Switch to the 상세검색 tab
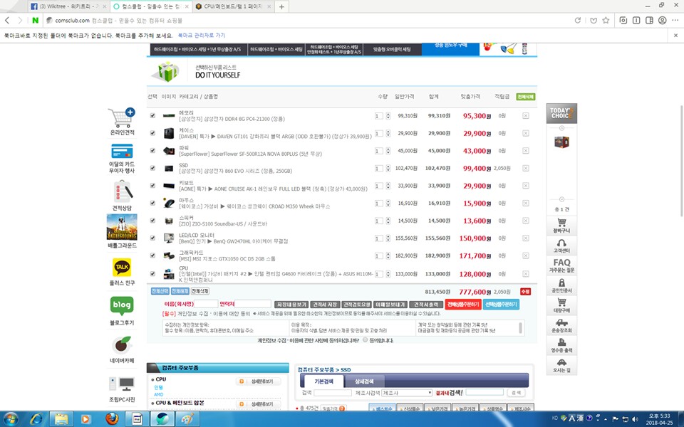The height and width of the screenshot is (427, 684). tap(364, 381)
